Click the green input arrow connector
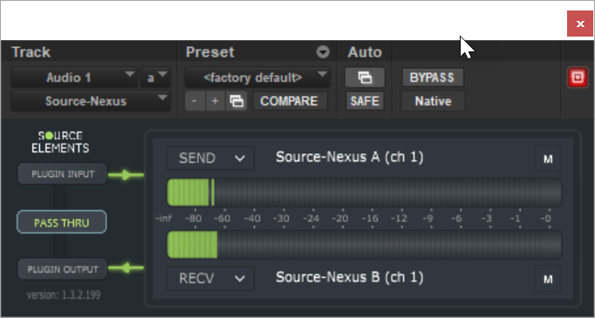This screenshot has height=318, width=595. click(x=126, y=175)
